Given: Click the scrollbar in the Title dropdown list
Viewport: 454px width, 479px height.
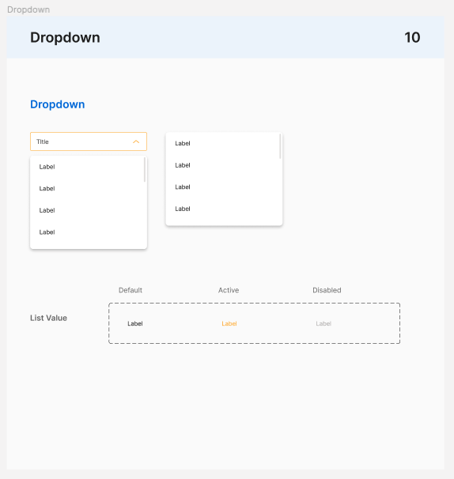Looking at the screenshot, I should coord(145,169).
